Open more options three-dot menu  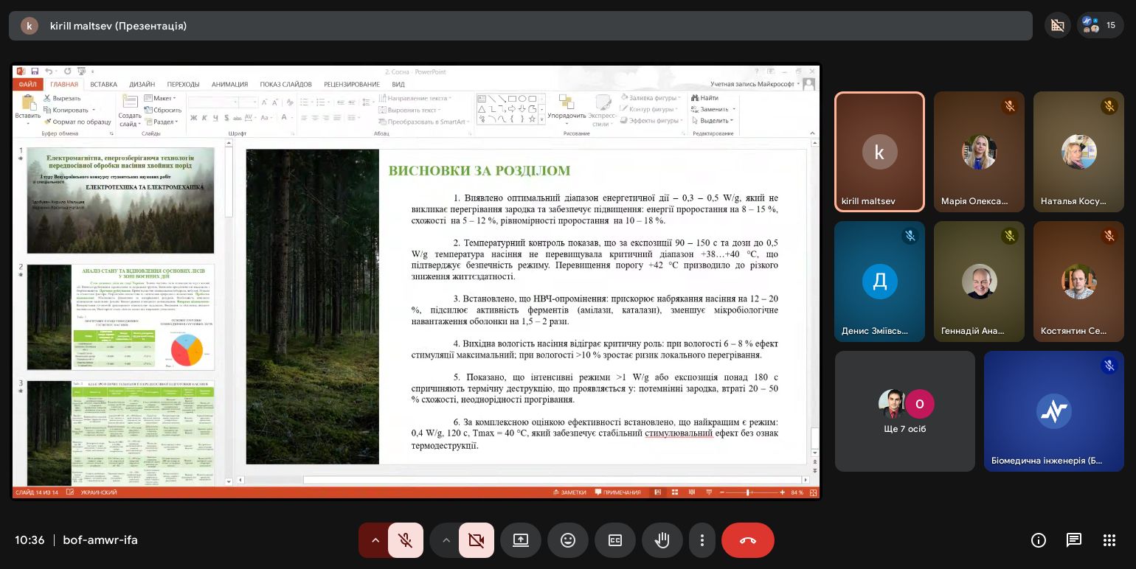tap(702, 540)
